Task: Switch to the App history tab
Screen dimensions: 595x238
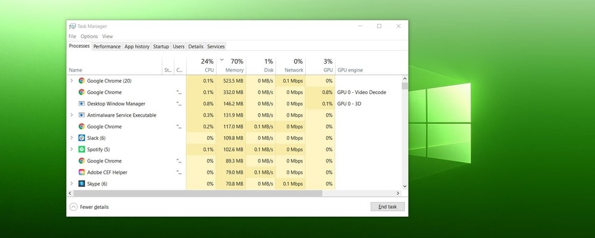Action: [x=137, y=46]
